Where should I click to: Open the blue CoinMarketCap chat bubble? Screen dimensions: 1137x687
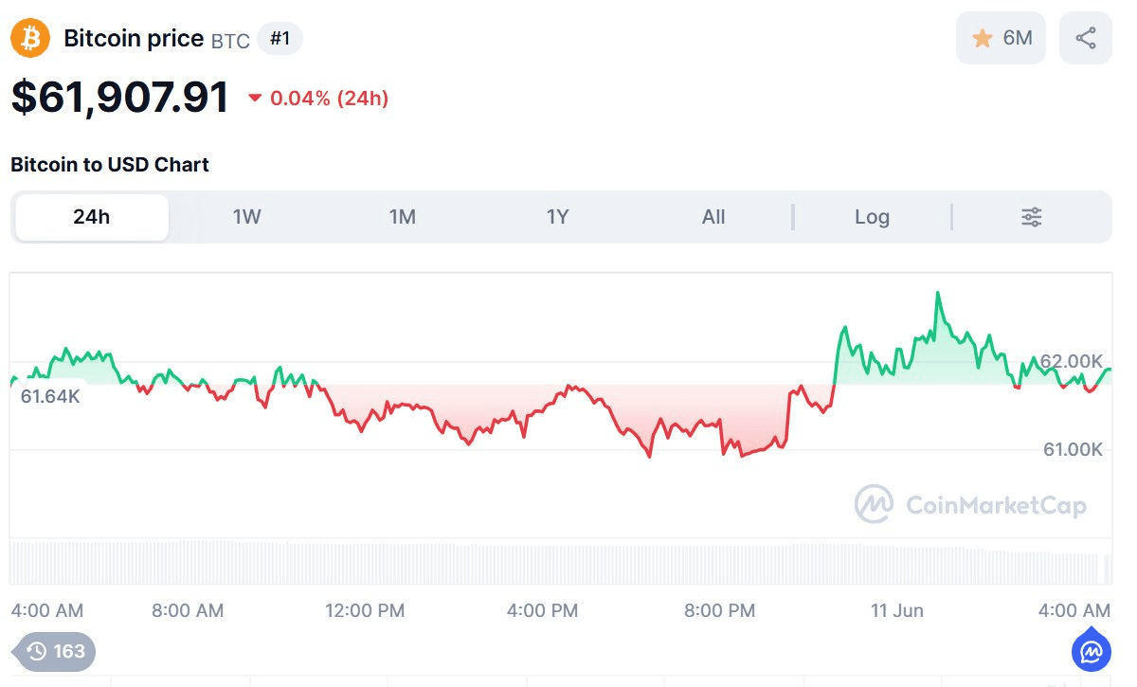click(x=1092, y=650)
